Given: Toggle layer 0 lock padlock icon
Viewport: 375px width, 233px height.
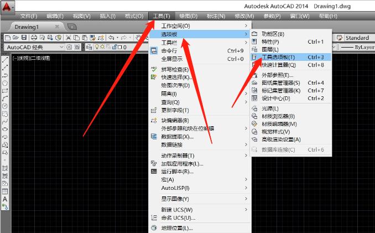Looking at the screenshot, I should coord(114,47).
